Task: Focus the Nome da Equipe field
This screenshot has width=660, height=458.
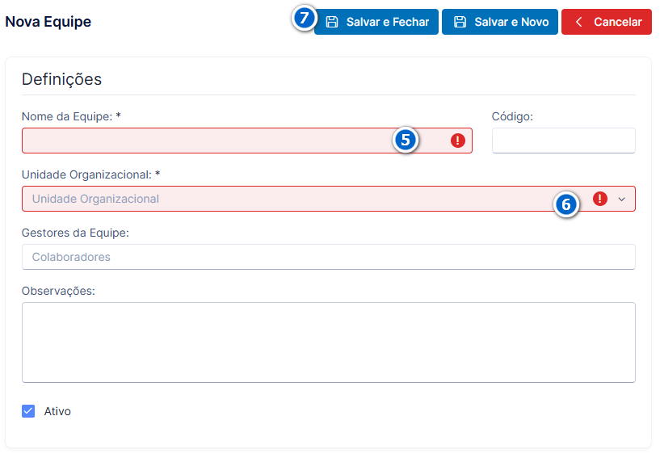Action: click(247, 141)
